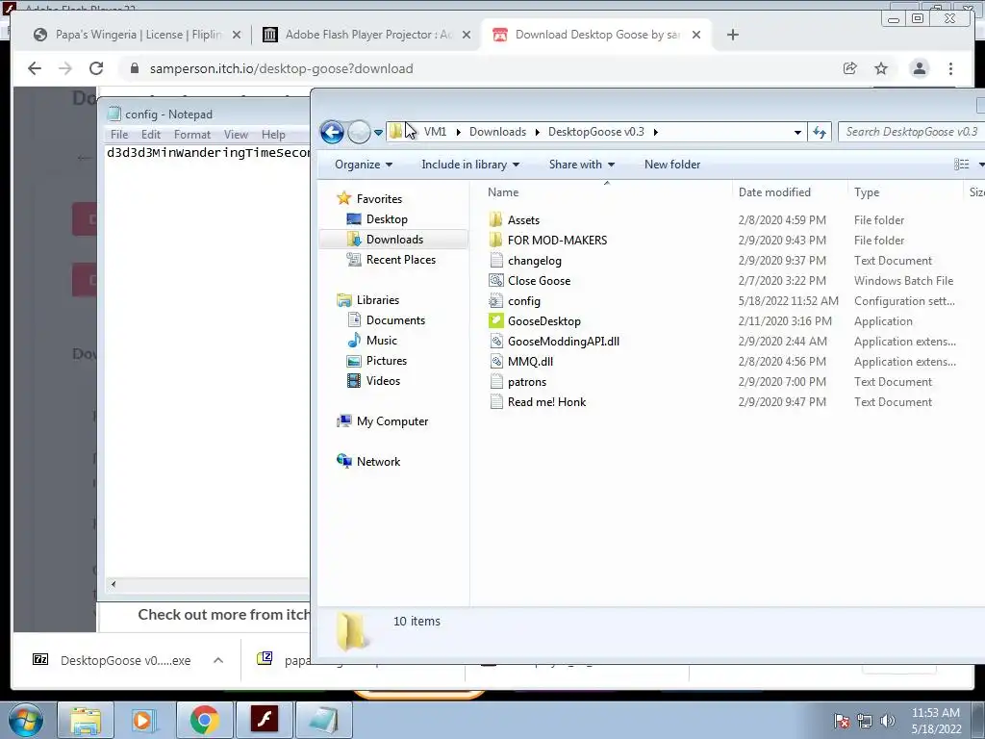Viewport: 985px width, 739px height.
Task: Switch to Papa's Wingeria Chrome tab
Action: click(x=137, y=35)
